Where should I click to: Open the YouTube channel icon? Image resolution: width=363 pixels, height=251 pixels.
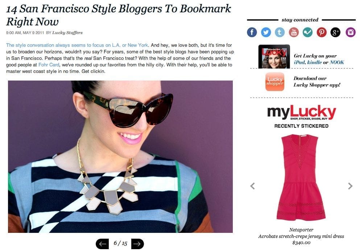(294, 32)
